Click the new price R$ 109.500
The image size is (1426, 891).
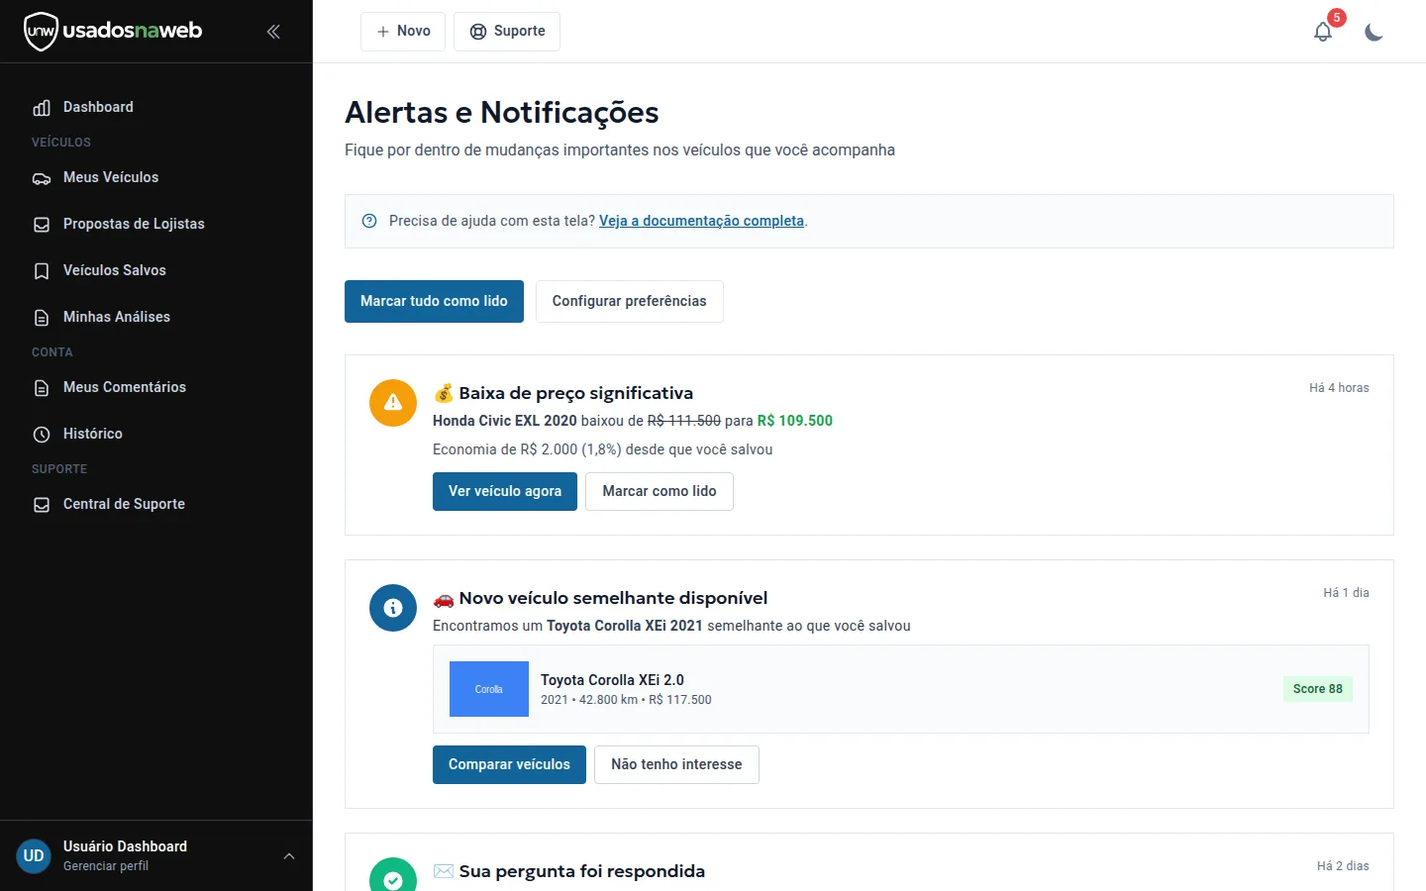795,421
